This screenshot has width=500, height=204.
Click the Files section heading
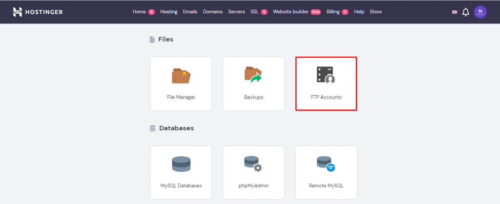(166, 40)
